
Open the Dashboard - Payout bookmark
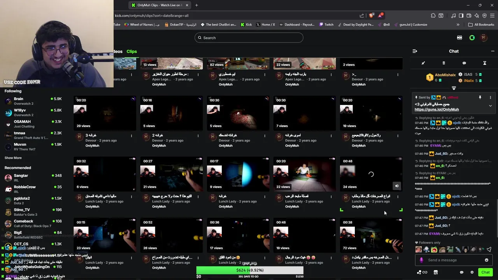pyautogui.click(x=296, y=24)
